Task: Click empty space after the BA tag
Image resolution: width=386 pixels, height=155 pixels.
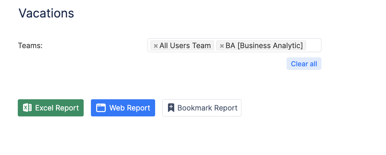Action: click(313, 46)
